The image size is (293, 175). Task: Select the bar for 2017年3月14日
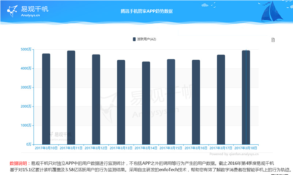(146, 103)
